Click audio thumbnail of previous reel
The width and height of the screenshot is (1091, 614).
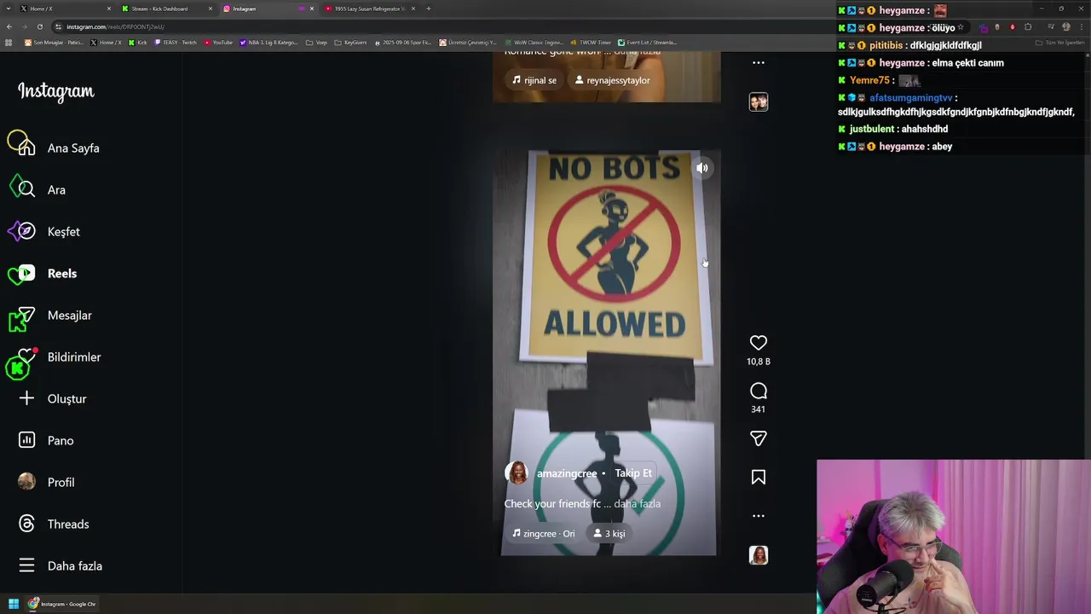pos(758,102)
